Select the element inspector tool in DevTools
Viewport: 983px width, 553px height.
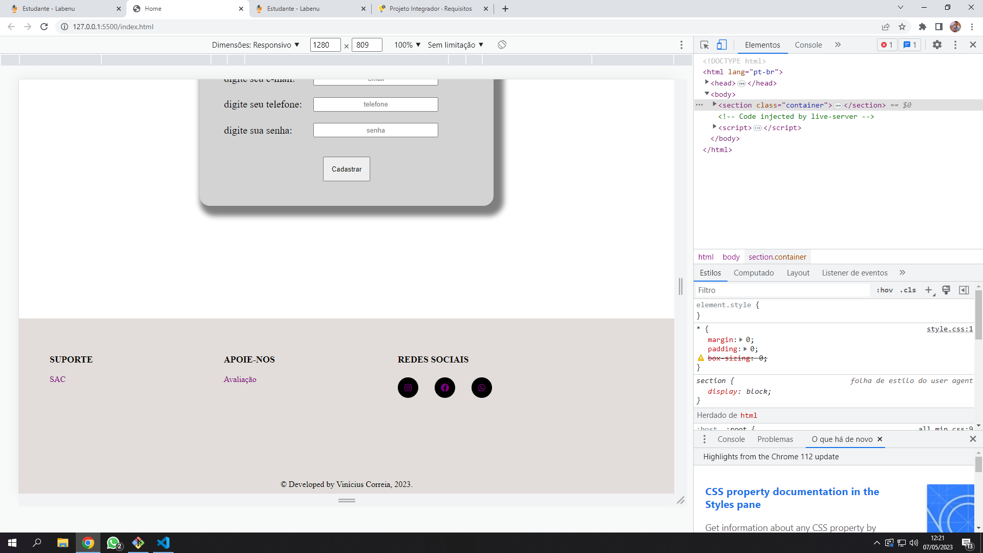pos(704,45)
